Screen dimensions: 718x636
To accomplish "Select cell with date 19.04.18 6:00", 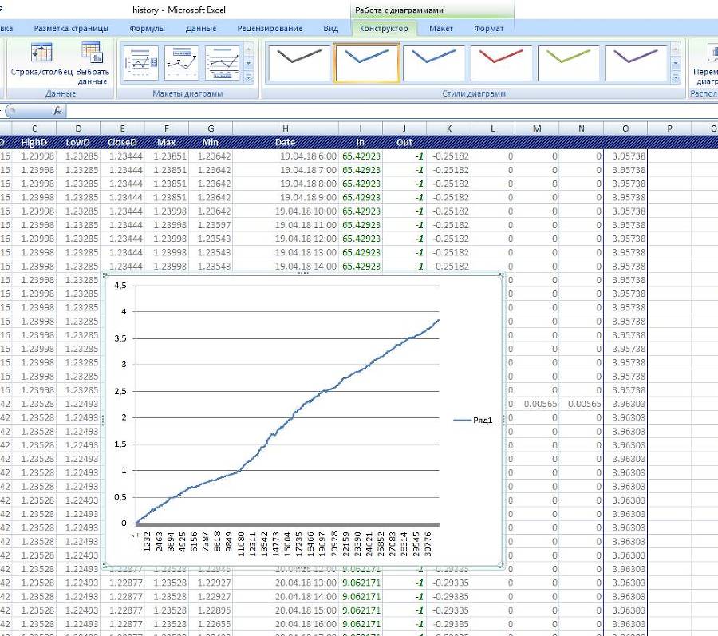I will pyautogui.click(x=286, y=156).
